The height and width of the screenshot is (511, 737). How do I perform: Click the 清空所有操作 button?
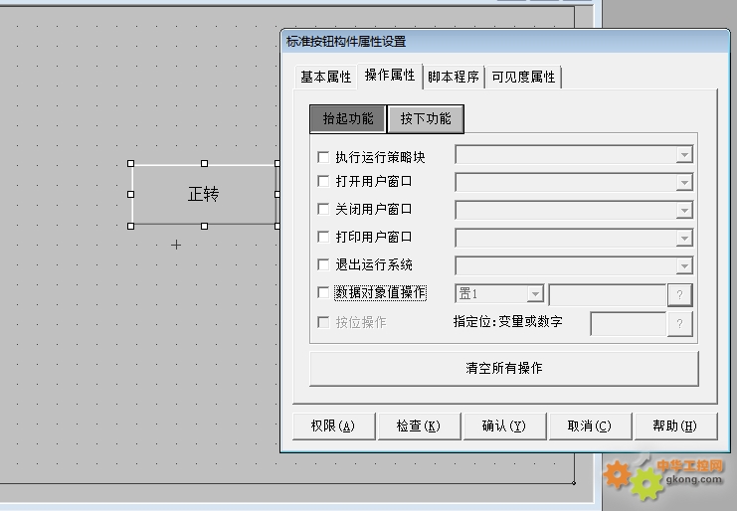(x=504, y=368)
